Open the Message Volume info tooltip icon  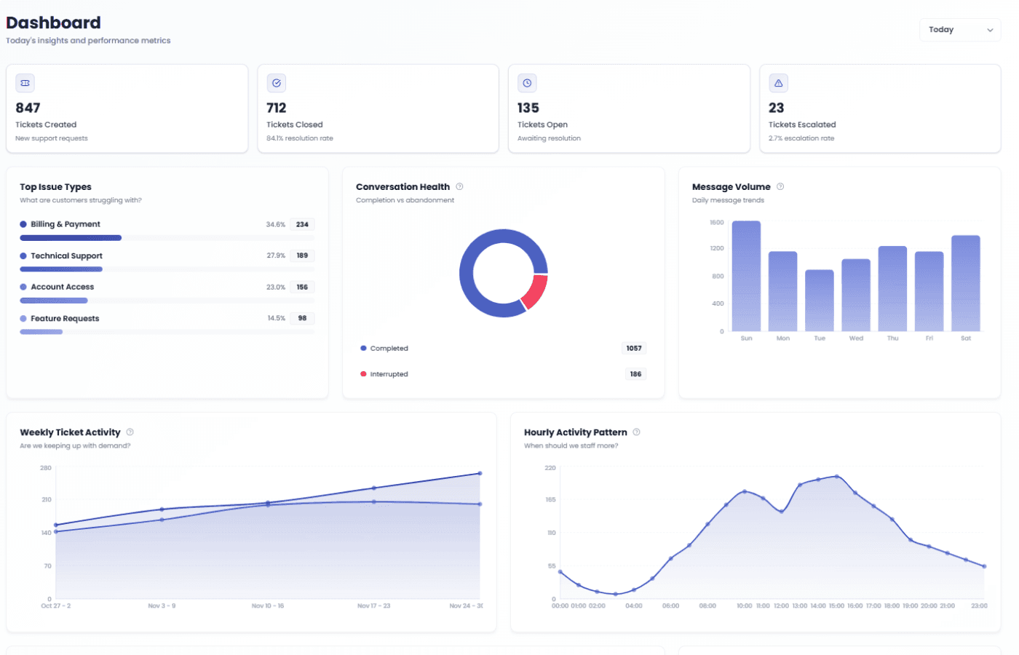(x=780, y=186)
